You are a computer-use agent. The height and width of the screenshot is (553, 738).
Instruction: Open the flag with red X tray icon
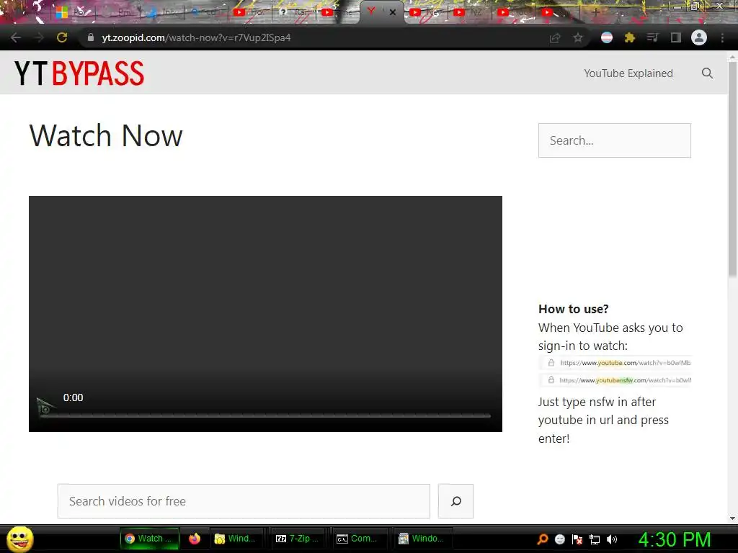pyautogui.click(x=577, y=539)
